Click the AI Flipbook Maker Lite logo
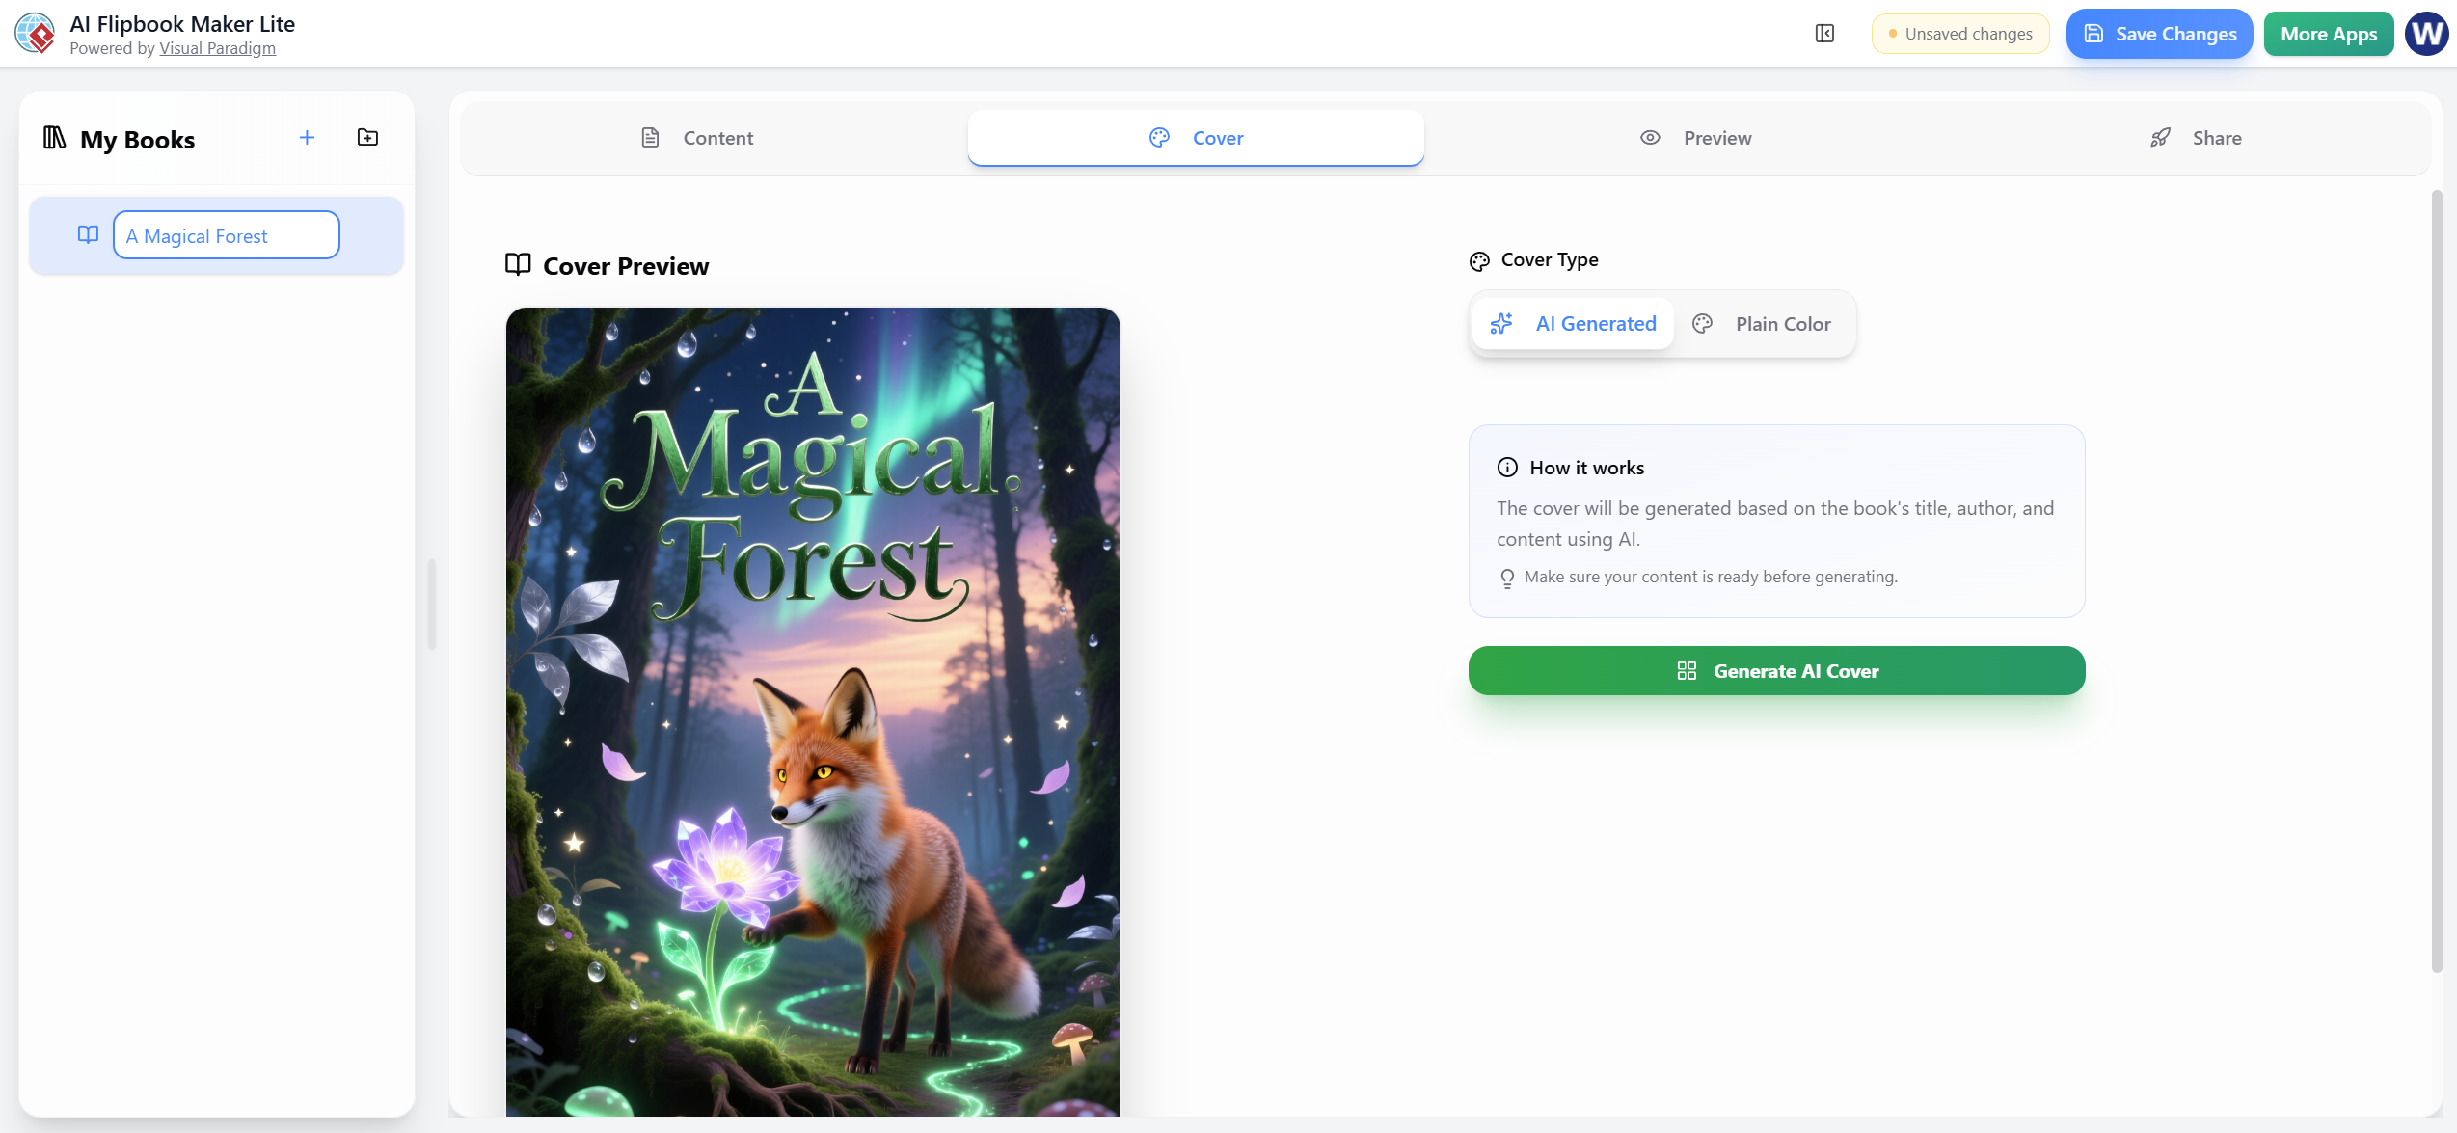The width and height of the screenshot is (2457, 1133). tap(36, 33)
